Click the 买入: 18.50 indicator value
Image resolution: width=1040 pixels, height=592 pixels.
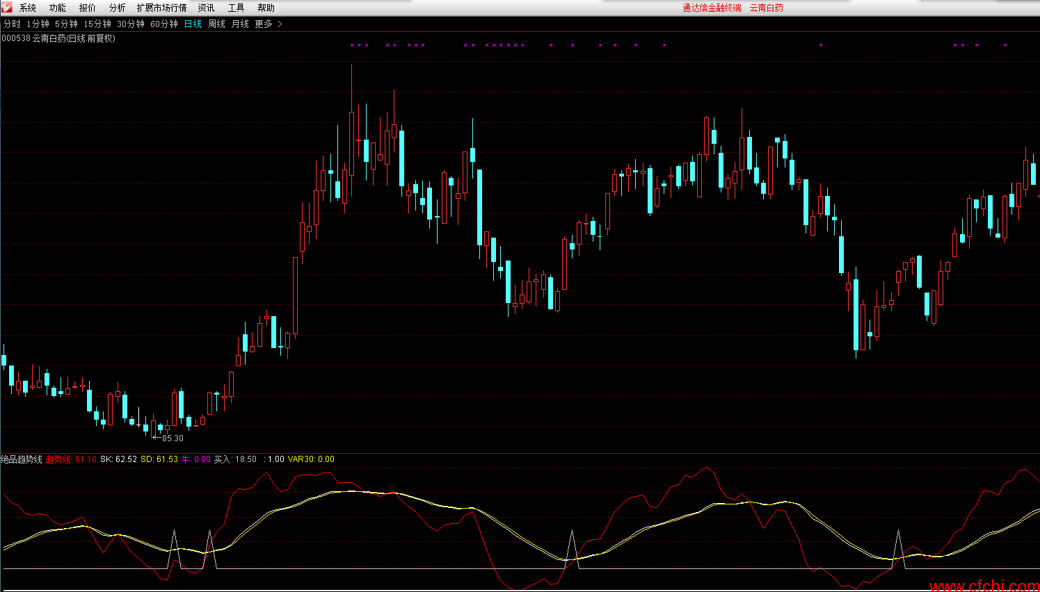point(235,459)
